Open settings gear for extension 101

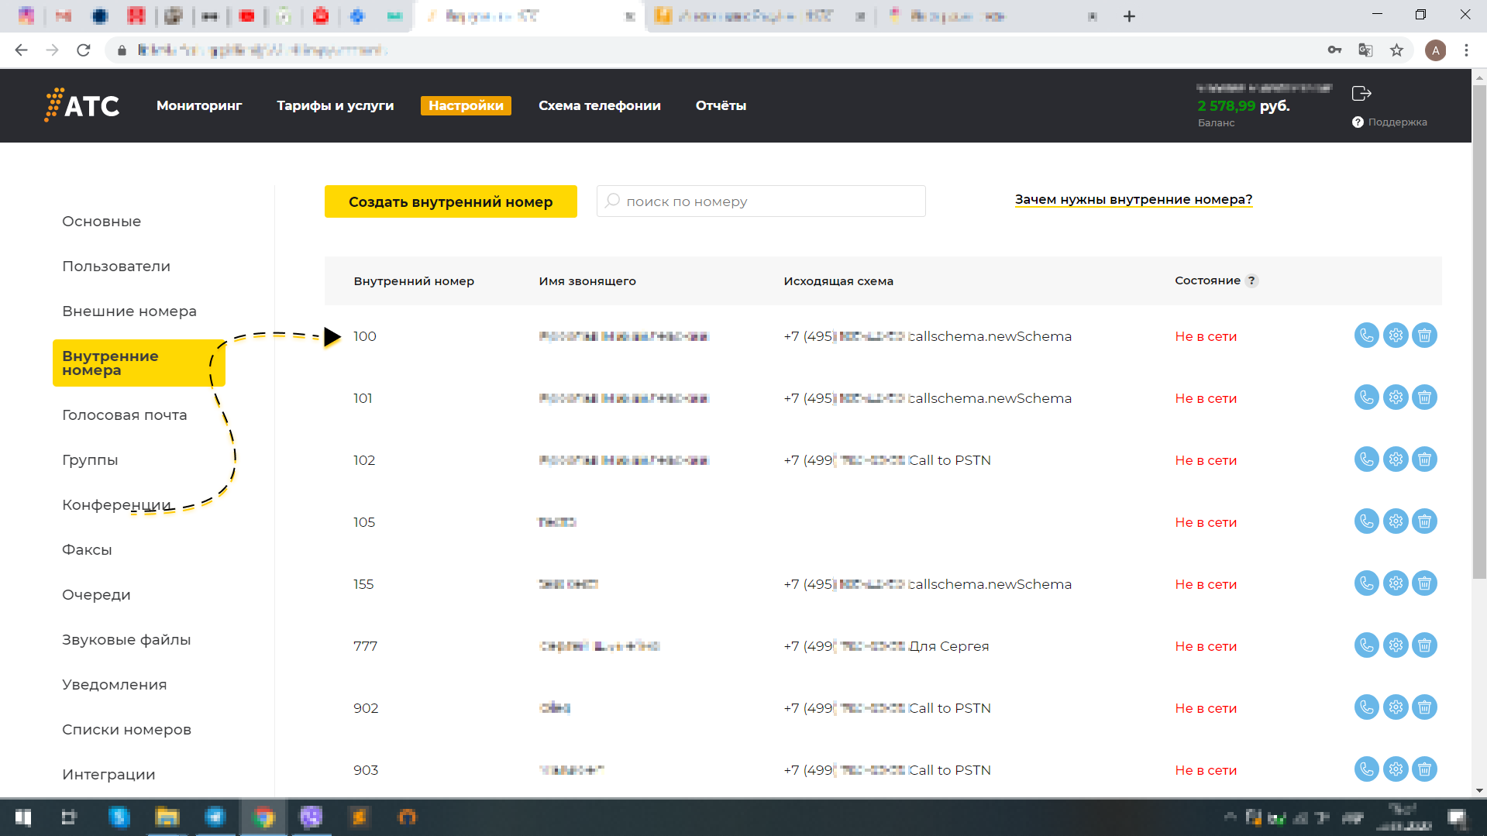tap(1396, 397)
